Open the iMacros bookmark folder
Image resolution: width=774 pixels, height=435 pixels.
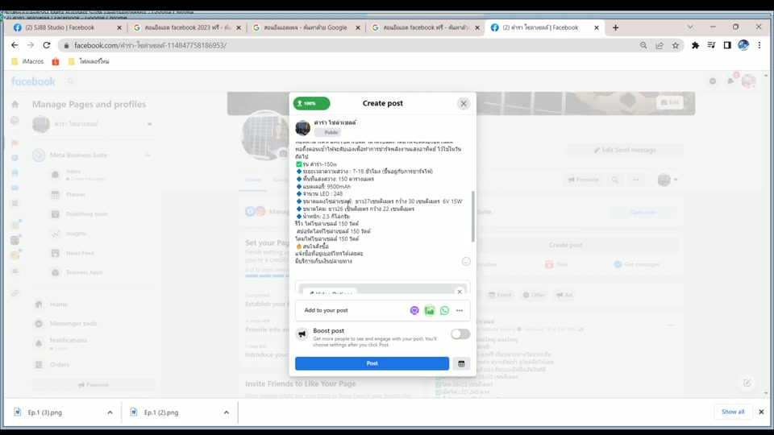point(28,61)
